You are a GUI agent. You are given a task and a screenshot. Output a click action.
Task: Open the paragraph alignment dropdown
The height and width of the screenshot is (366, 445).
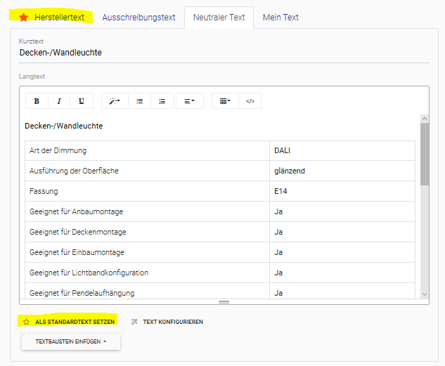coord(189,101)
